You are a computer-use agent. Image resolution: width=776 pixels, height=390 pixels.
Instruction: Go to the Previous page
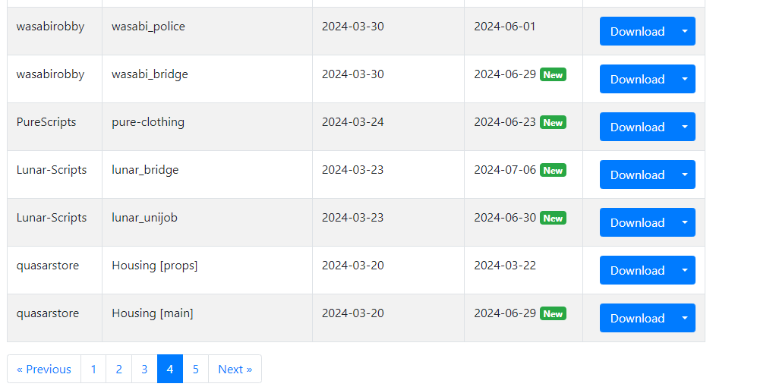44,370
